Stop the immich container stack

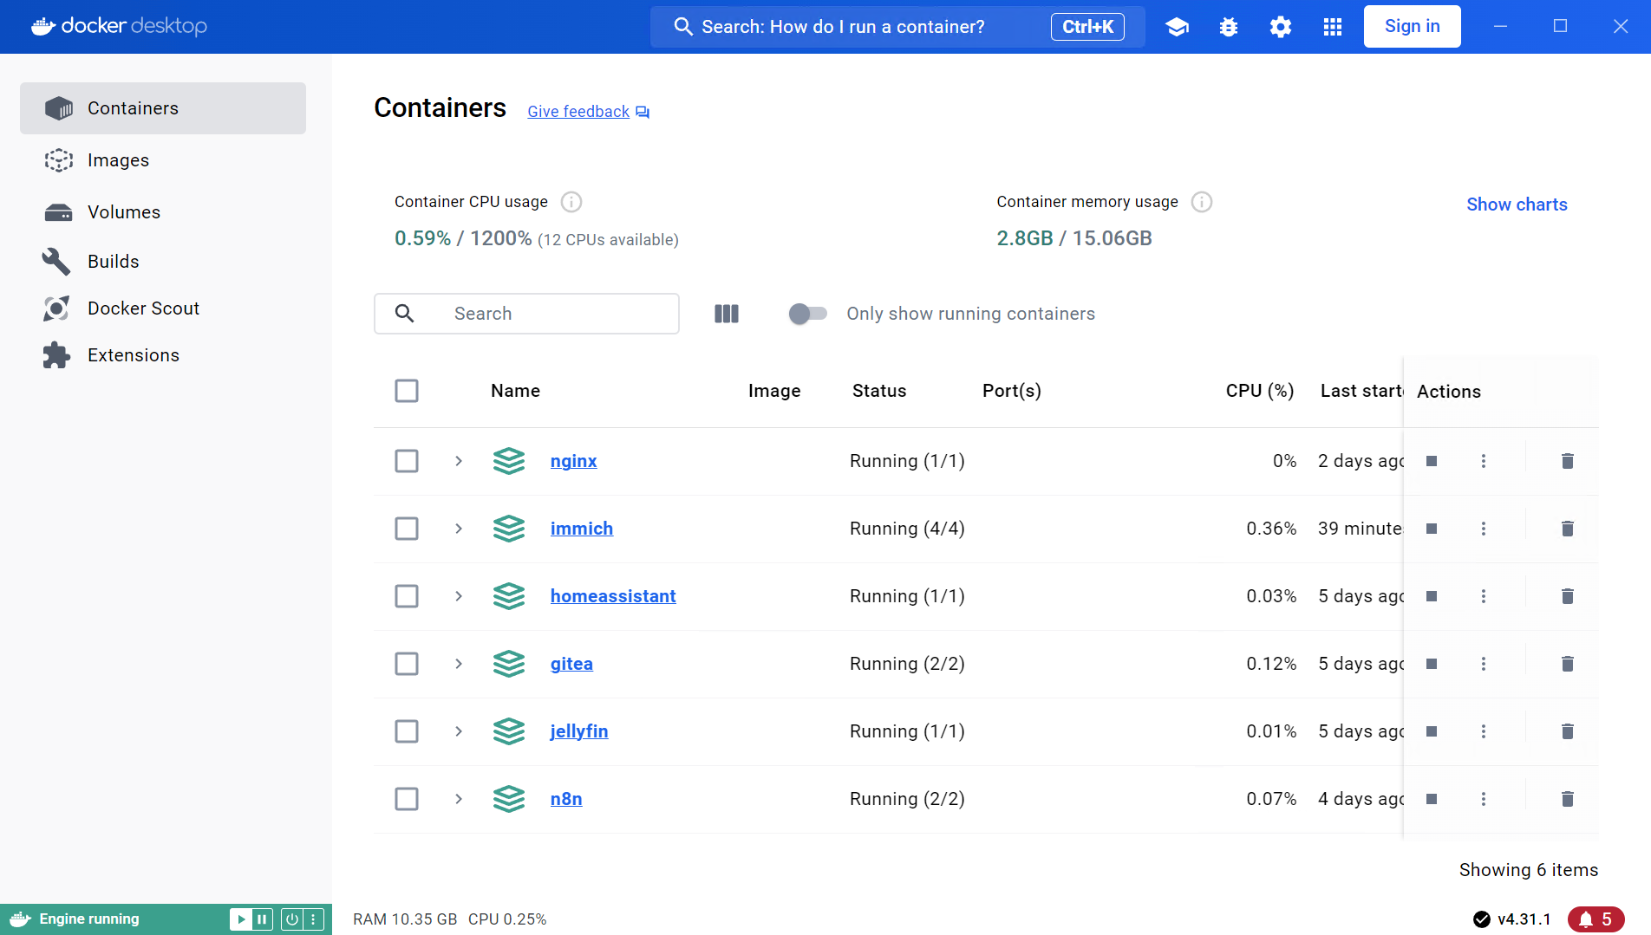coord(1432,529)
